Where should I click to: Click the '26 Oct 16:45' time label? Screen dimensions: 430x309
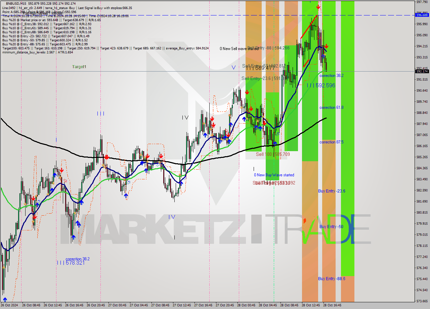point(74,305)
